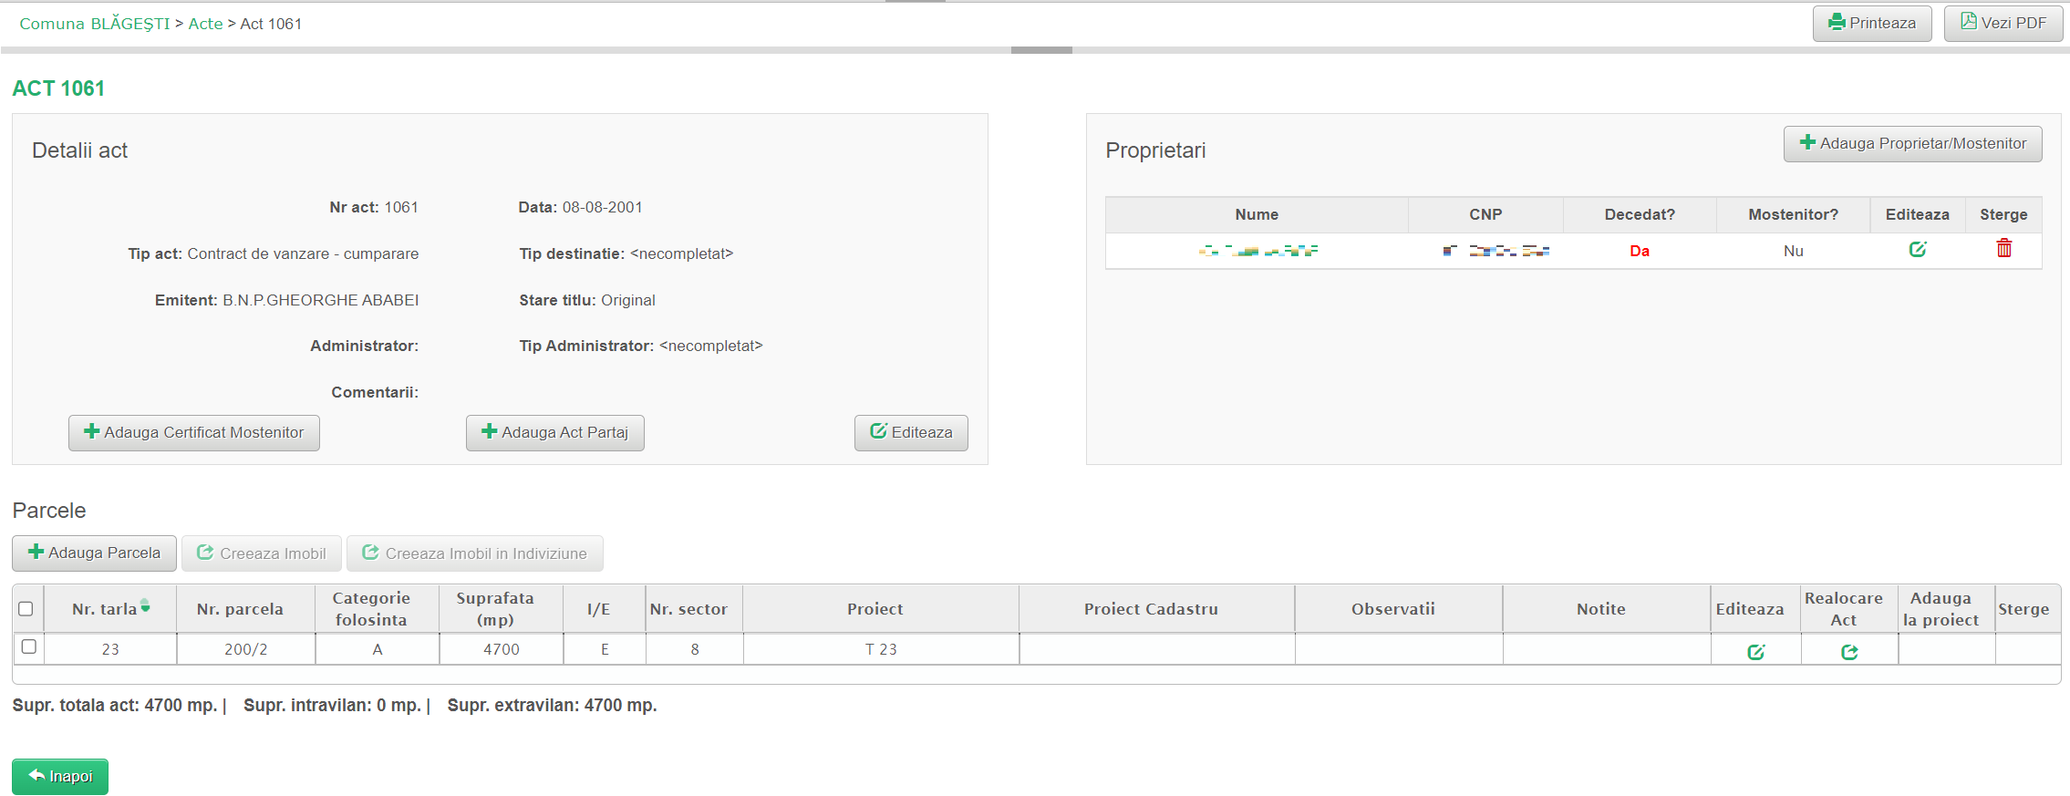This screenshot has width=2070, height=796.
Task: Click the Printeaza printer button
Action: pyautogui.click(x=1871, y=24)
